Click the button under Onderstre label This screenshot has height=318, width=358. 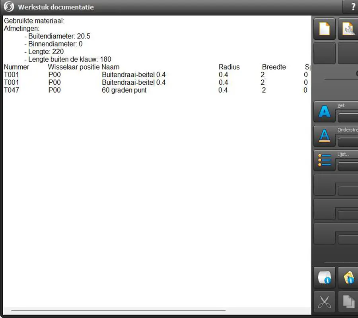(x=348, y=142)
